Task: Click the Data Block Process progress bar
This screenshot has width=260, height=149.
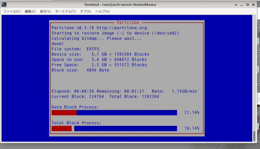Action: pyautogui.click(x=114, y=112)
